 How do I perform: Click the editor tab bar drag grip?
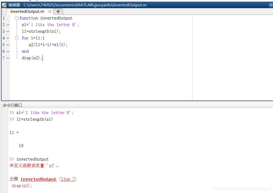tap(3, 12)
